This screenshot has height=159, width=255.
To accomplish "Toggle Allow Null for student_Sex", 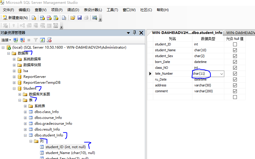I will [x=235, y=56].
